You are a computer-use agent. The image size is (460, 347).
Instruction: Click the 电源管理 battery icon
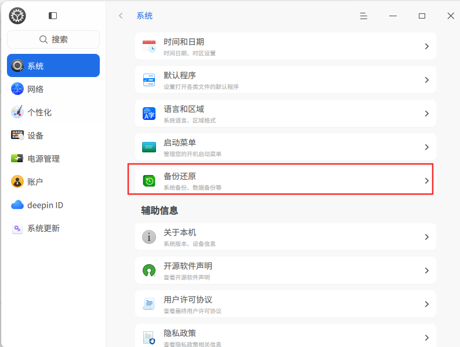(x=17, y=158)
